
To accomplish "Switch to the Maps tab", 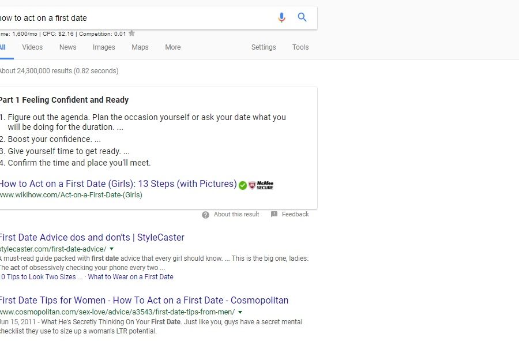I will 140,47.
